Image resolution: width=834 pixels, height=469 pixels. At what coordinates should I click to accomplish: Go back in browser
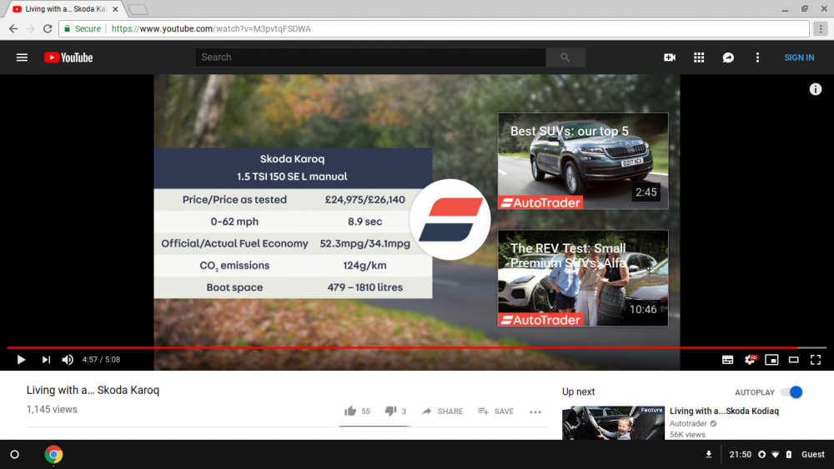point(13,28)
